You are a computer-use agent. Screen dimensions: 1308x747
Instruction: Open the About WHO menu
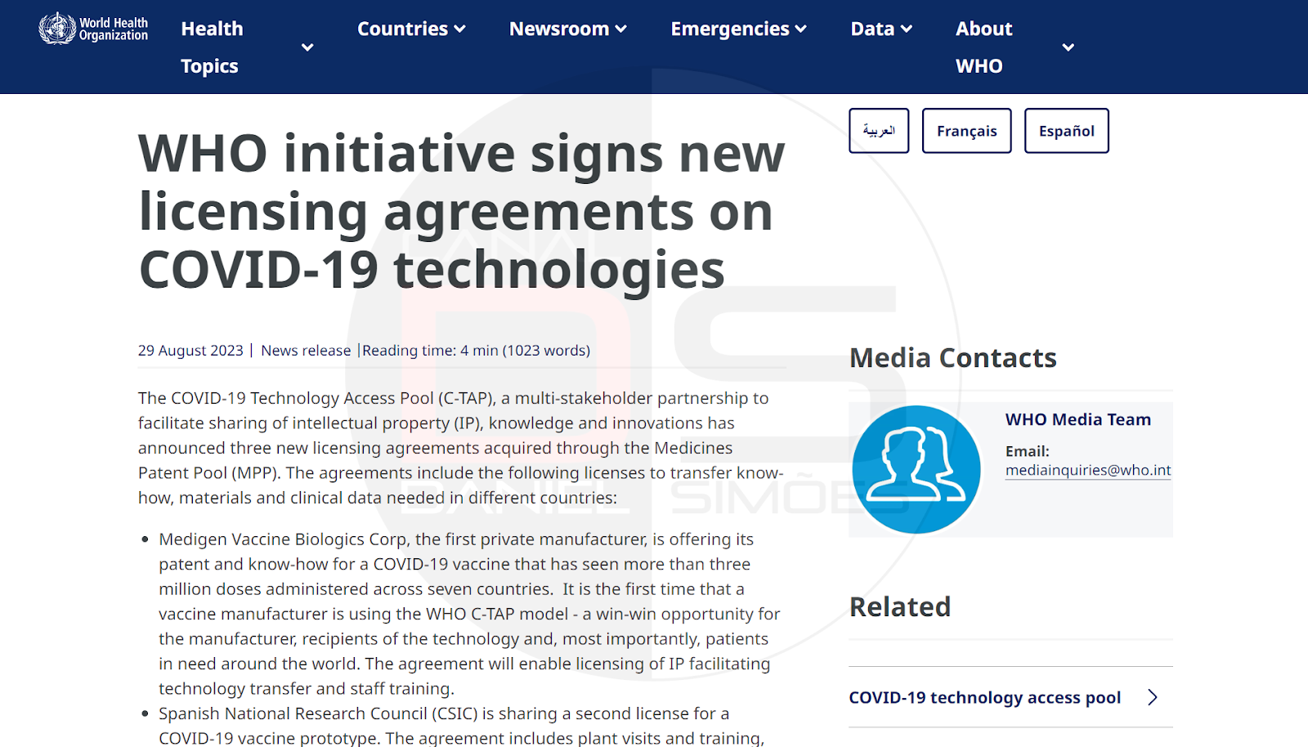(984, 47)
